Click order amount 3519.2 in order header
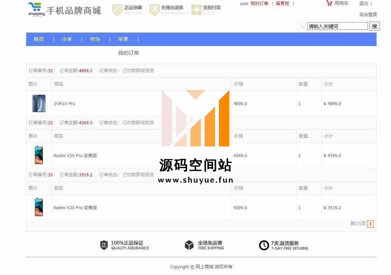 [86, 175]
